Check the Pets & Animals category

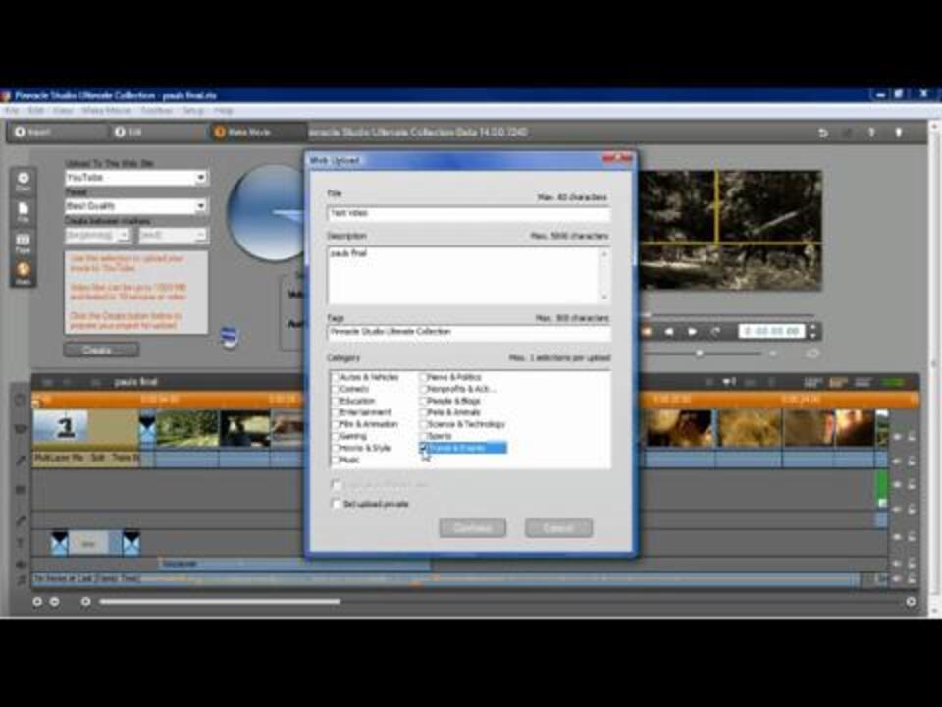click(423, 413)
